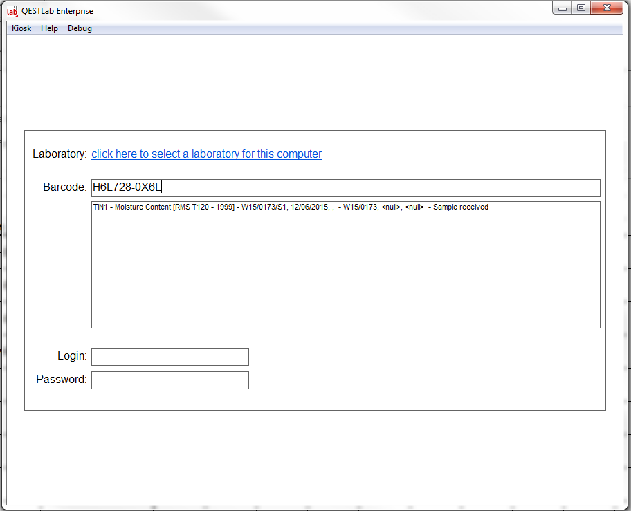The image size is (631, 511).
Task: Click the link to select a laboratory
Action: (x=206, y=154)
